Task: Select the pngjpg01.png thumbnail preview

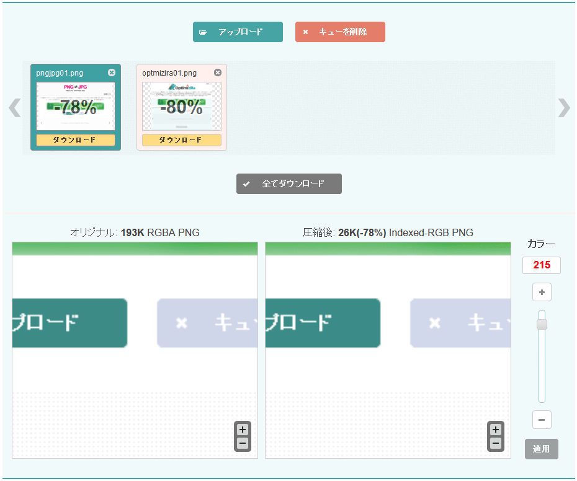Action: point(75,107)
